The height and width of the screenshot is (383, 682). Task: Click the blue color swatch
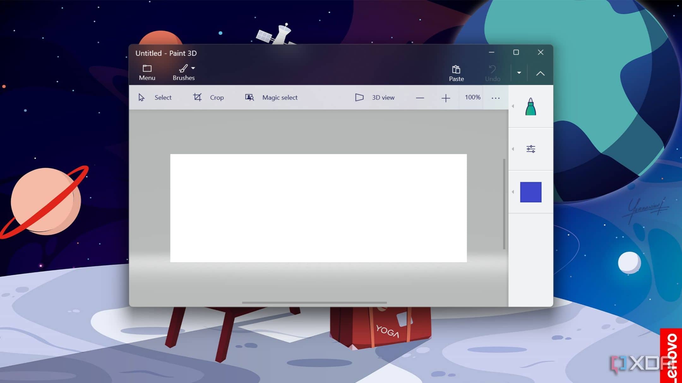tap(531, 192)
